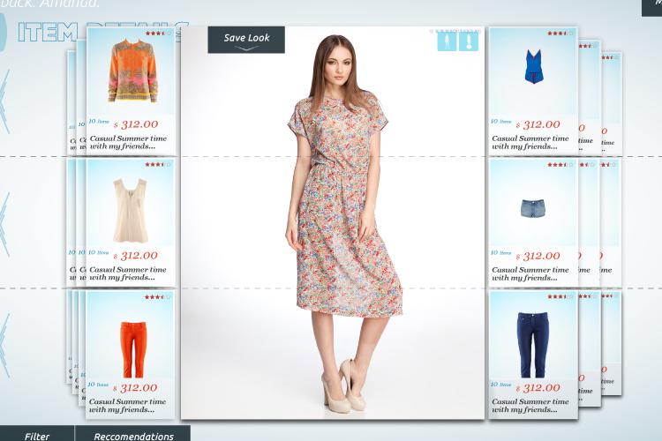Click the $312.00 price on blue romper card
The height and width of the screenshot is (441, 662).
tap(538, 125)
